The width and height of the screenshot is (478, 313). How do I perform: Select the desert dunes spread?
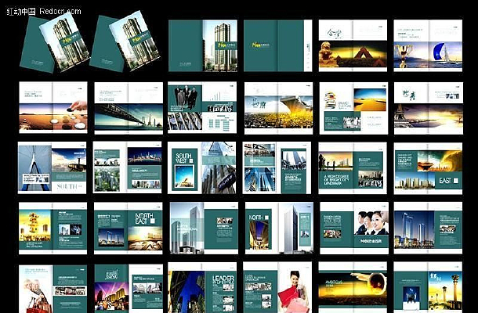[353, 106]
